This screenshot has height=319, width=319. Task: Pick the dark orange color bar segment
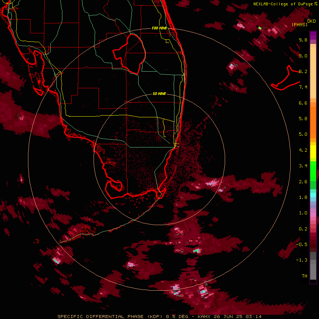click(313, 122)
